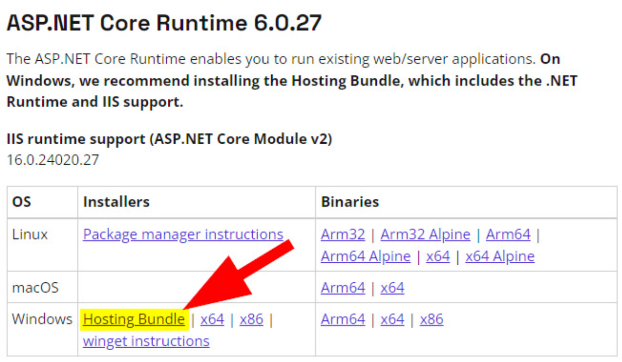Image resolution: width=622 pixels, height=362 pixels.
Task: Click the Windows x64 binary link
Action: coord(392,319)
